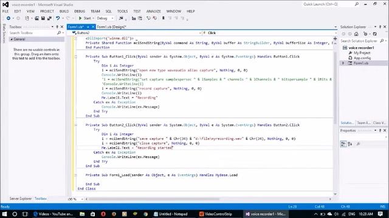This screenshot has height=218, width=389.
Task: Click the Toggle Bookmark toolbar icon
Action: [x=164, y=18]
